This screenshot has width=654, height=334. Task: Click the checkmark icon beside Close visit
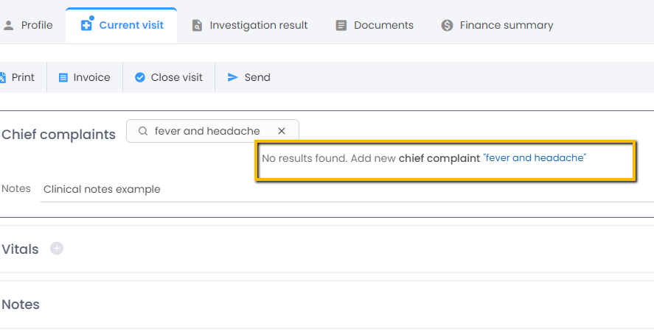pyautogui.click(x=140, y=77)
